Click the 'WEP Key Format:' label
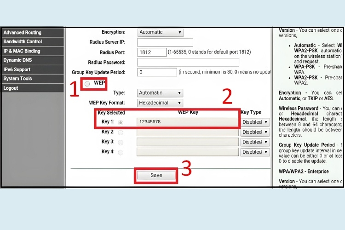 (107, 103)
